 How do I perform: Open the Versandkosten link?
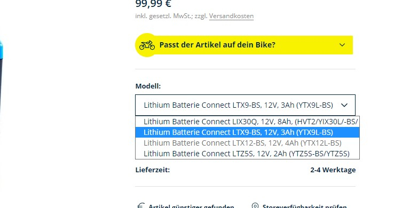point(231,16)
